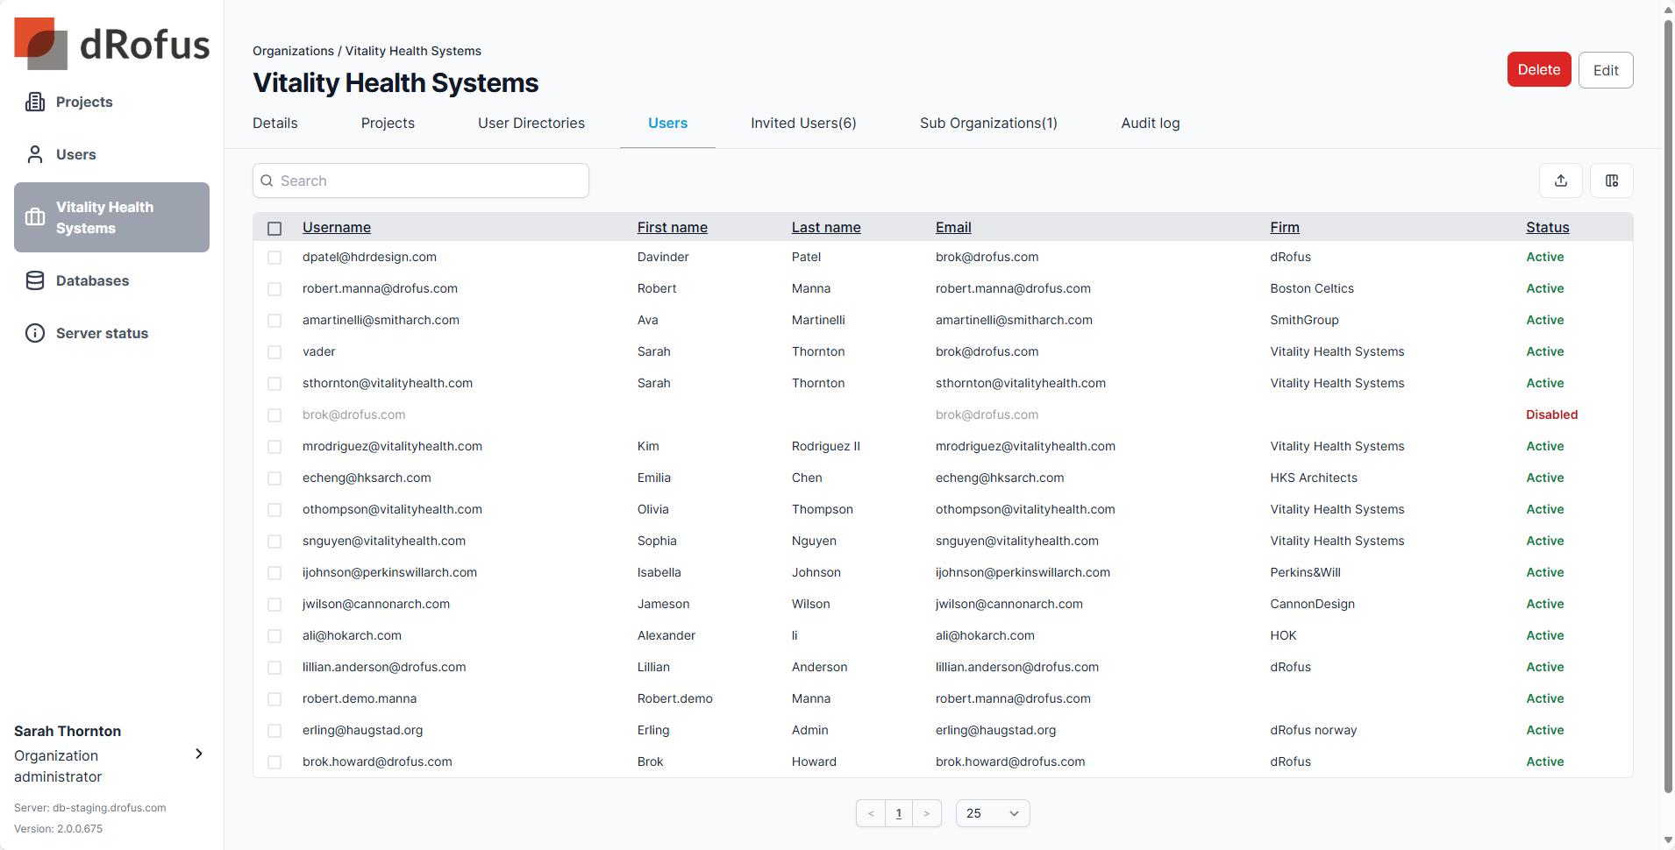
Task: Open the Audit log tab
Action: coord(1150,124)
